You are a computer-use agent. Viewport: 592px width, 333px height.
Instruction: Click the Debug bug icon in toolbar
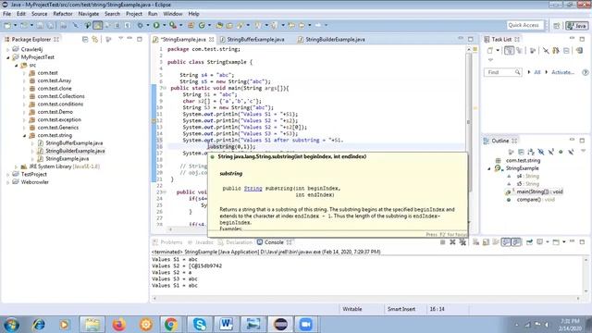point(140,25)
